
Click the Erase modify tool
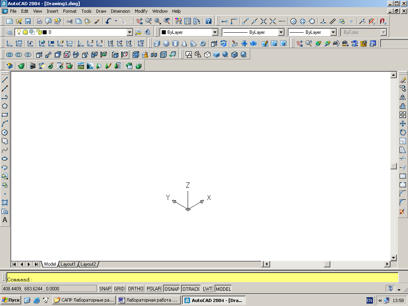tap(403, 80)
